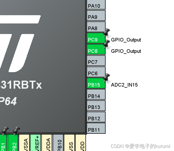The width and height of the screenshot is (174, 151).
Task: Click the ADC2_IN15 label beside PB15
Action: pyautogui.click(x=124, y=85)
